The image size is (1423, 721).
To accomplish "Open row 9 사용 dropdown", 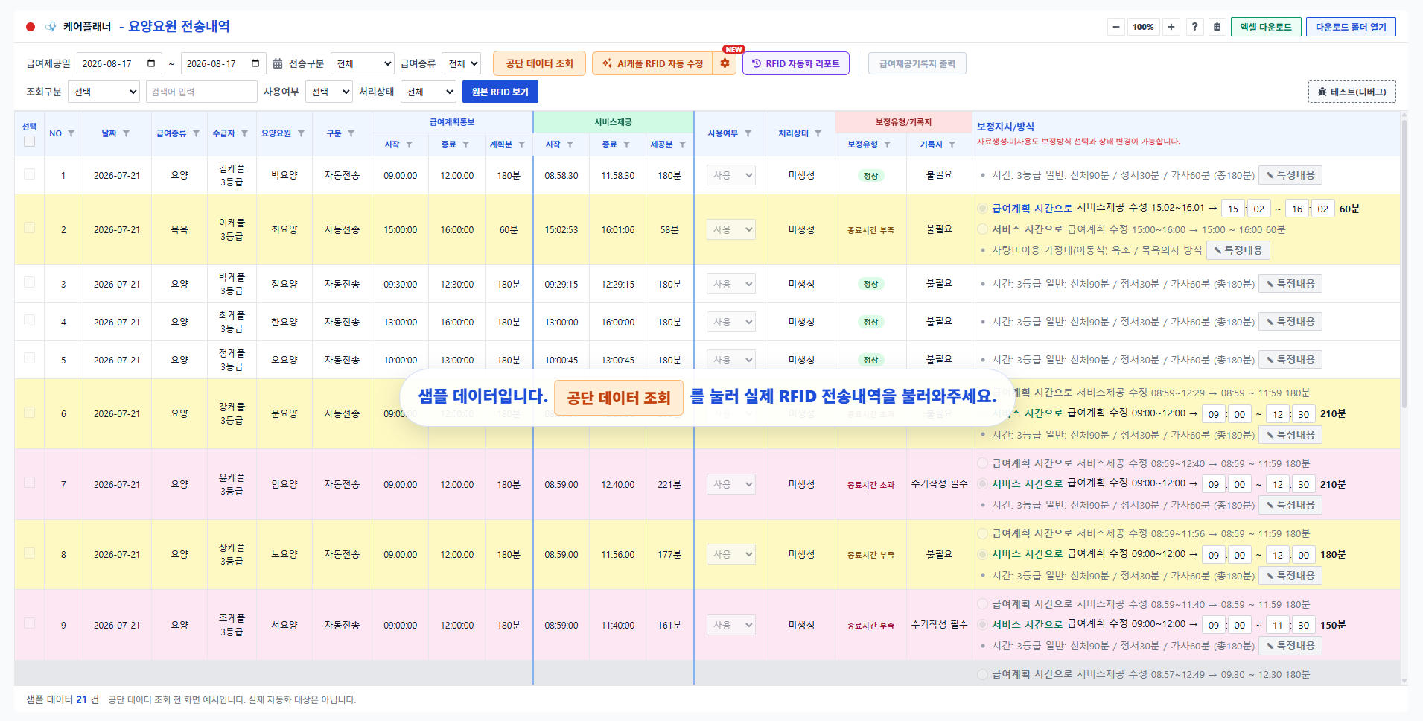I will [731, 625].
